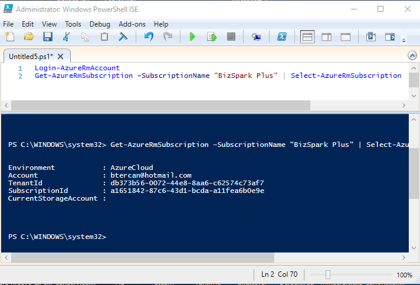Open the Add-ons menu

[x=132, y=24]
